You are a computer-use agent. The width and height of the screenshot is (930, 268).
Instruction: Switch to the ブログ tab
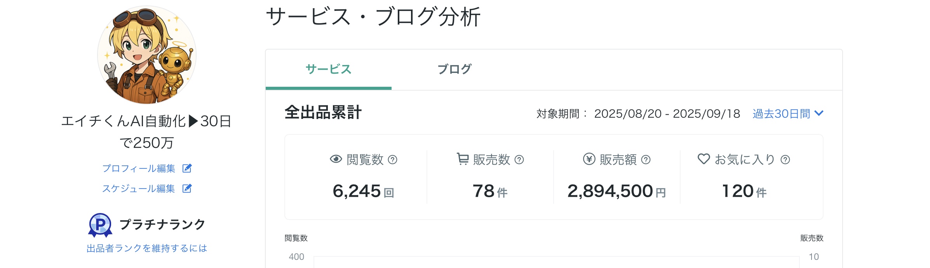click(x=454, y=69)
